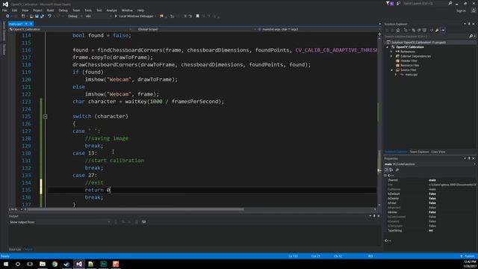This screenshot has width=478, height=269.
Task: Open the Debug configuration dropdown
Action: tap(75, 16)
